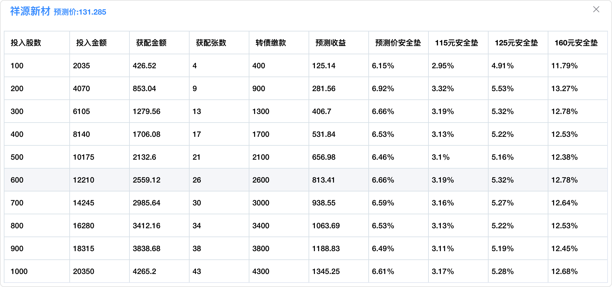This screenshot has width=612, height=287.
Task: Select the 投入金额 column header
Action: tap(92, 43)
